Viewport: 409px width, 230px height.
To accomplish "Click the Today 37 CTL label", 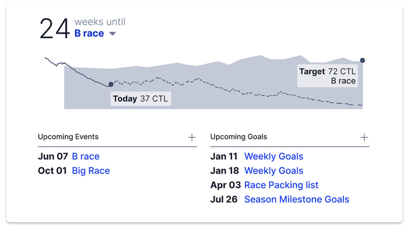I will click(x=141, y=99).
